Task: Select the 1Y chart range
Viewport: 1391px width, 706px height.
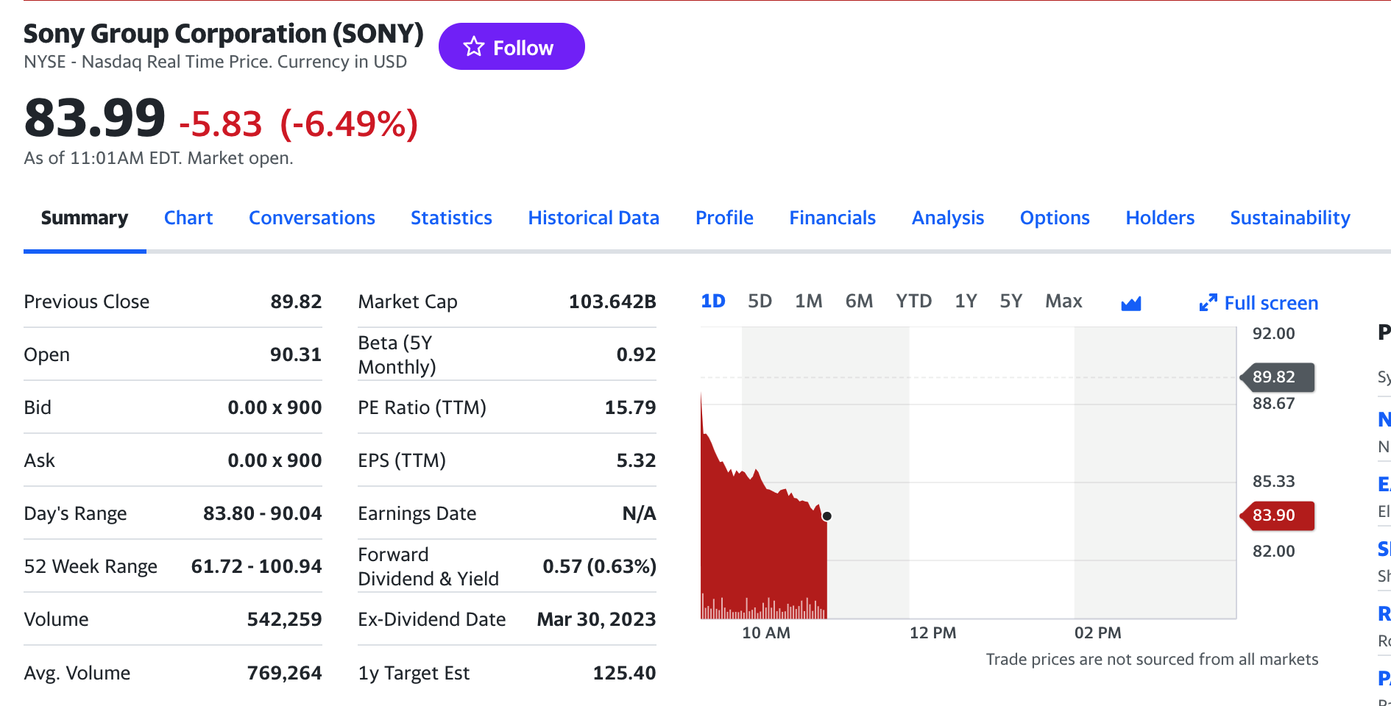Action: 966,301
